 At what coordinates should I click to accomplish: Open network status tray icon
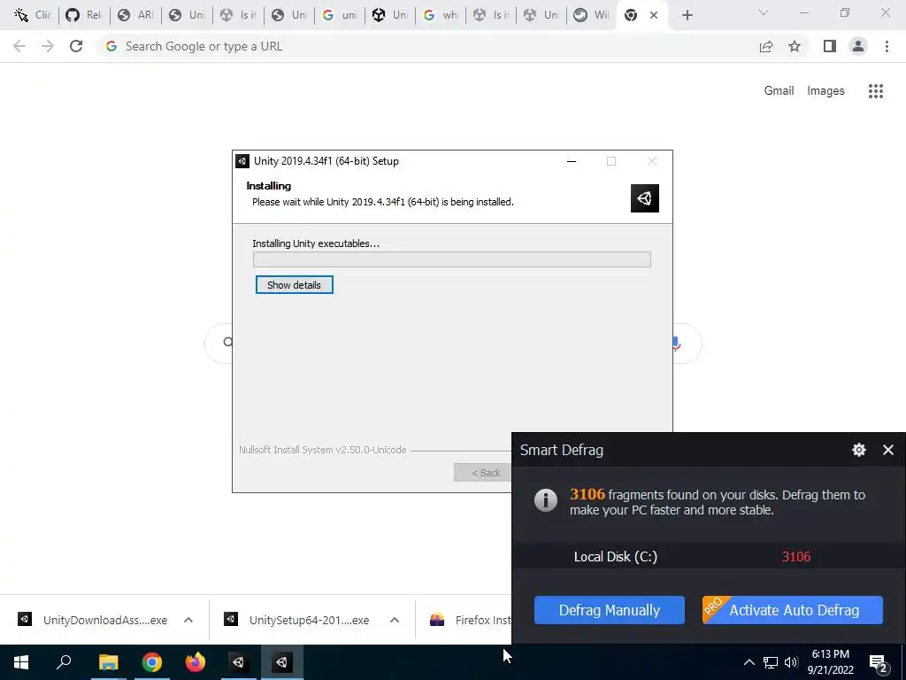click(771, 662)
